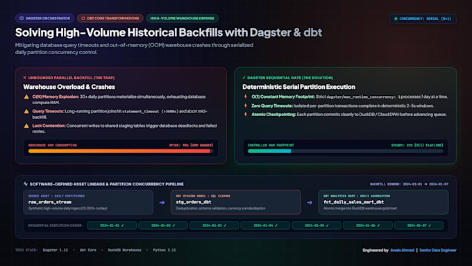Select the fct_daily_sales_mart_dbt mart card

pyautogui.click(x=383, y=202)
